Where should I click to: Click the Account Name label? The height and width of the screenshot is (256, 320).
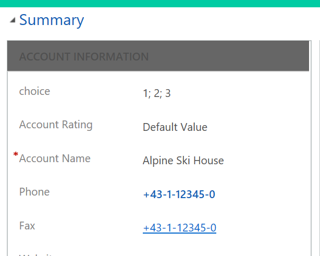[x=55, y=159]
